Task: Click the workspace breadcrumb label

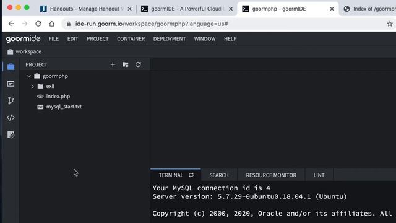Action: [28, 51]
